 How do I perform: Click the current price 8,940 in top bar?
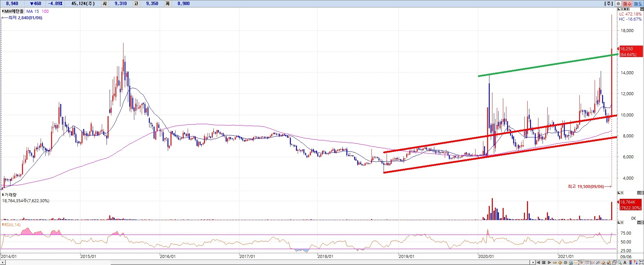click(x=12, y=3)
